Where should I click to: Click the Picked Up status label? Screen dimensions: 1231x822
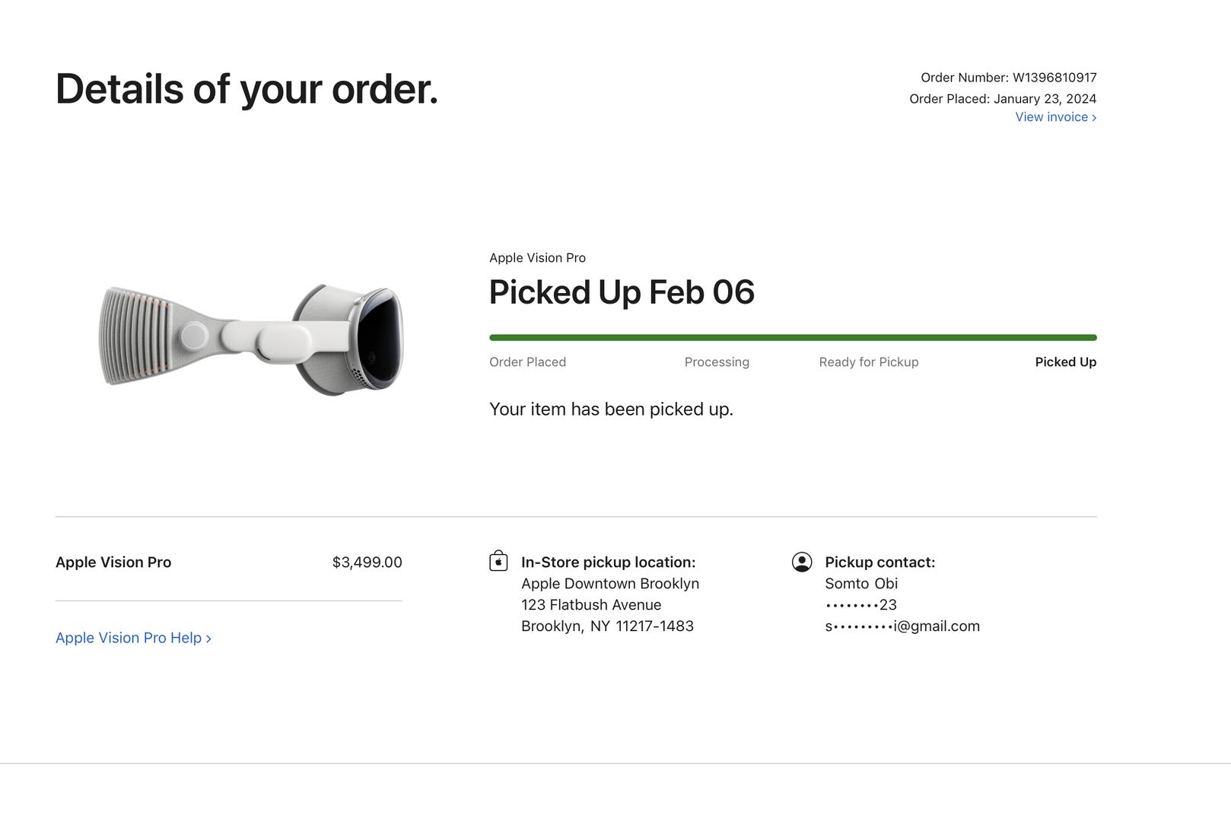pyautogui.click(x=1065, y=362)
